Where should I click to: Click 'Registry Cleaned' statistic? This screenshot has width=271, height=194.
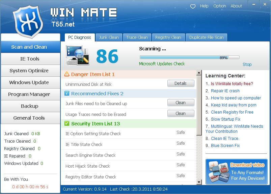coord(22,148)
